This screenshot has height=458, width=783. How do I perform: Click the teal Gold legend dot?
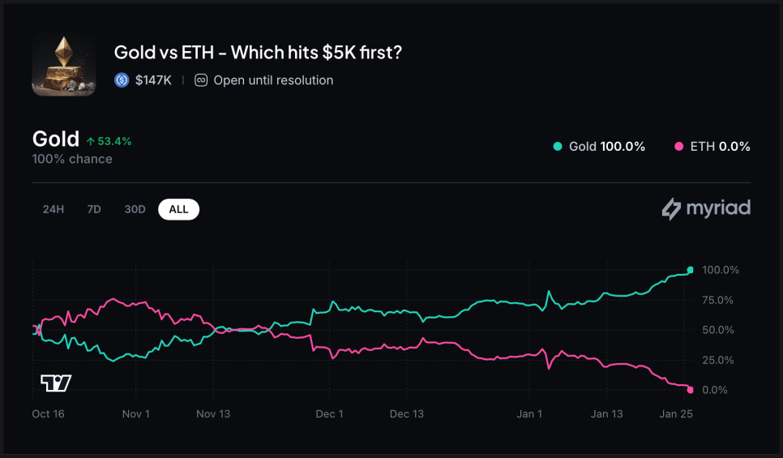point(558,147)
